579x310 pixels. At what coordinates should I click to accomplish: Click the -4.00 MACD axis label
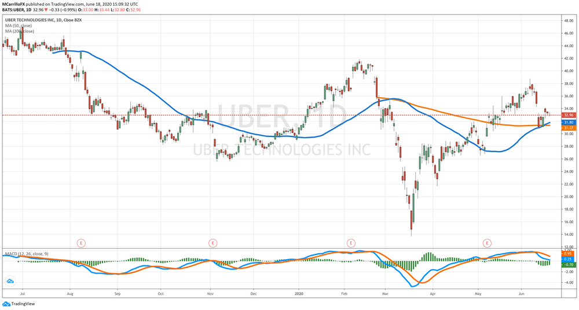coord(569,283)
